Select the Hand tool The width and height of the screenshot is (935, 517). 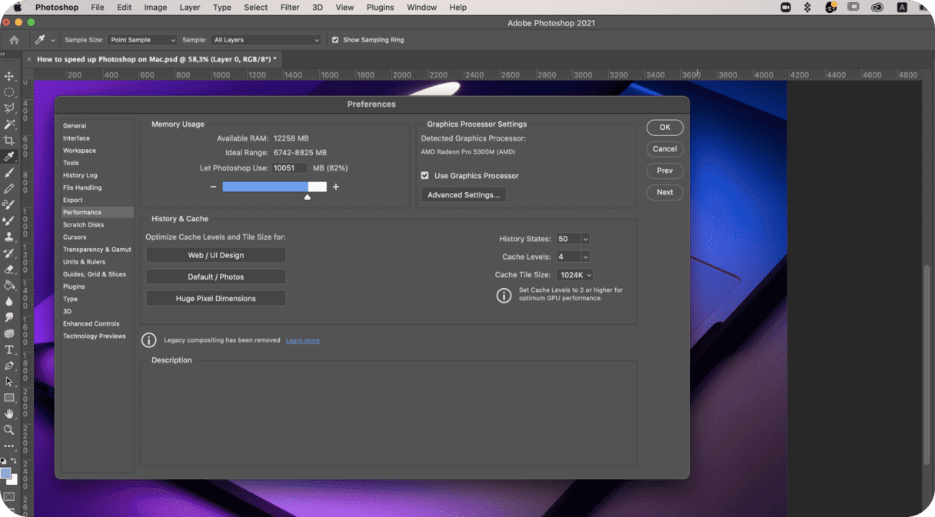point(9,414)
